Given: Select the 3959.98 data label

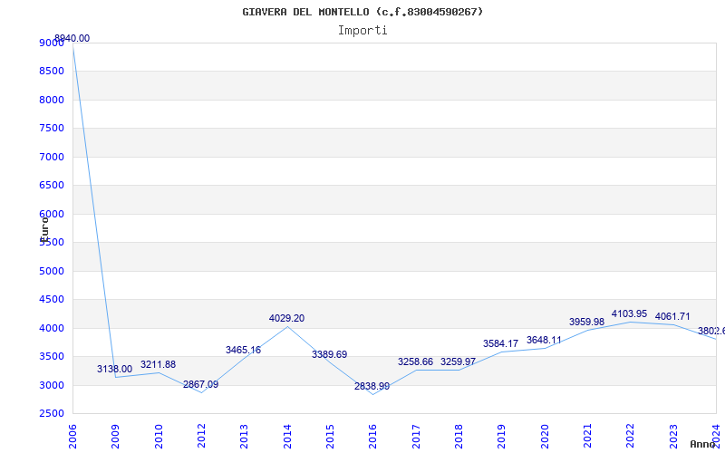Looking at the screenshot, I should 586,323.
